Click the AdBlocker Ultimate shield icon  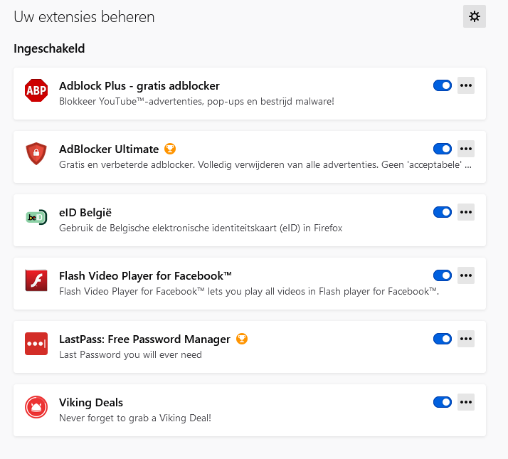(36, 154)
